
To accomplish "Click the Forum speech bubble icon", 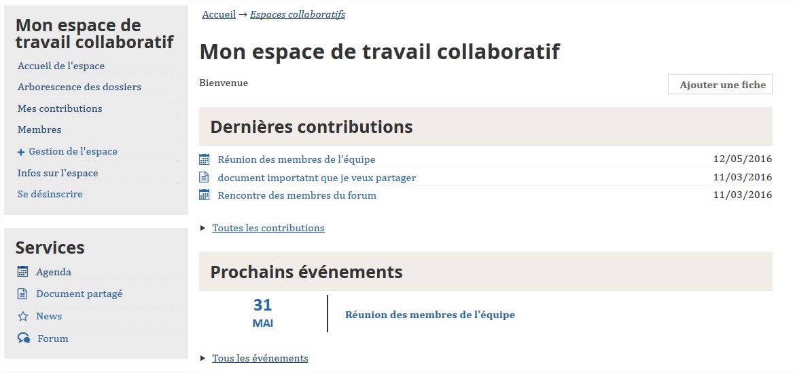I will pos(23,338).
